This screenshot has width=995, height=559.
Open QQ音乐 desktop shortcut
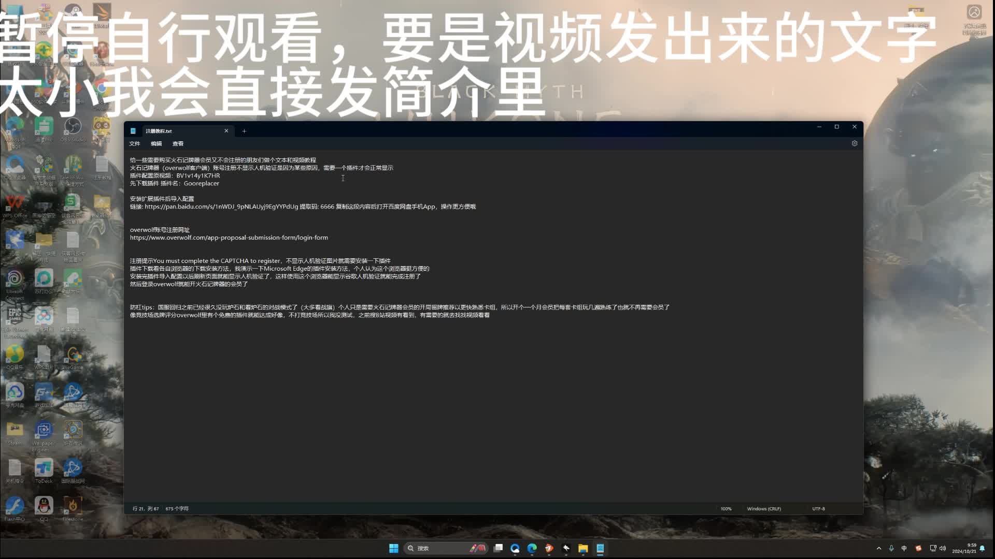pos(15,358)
